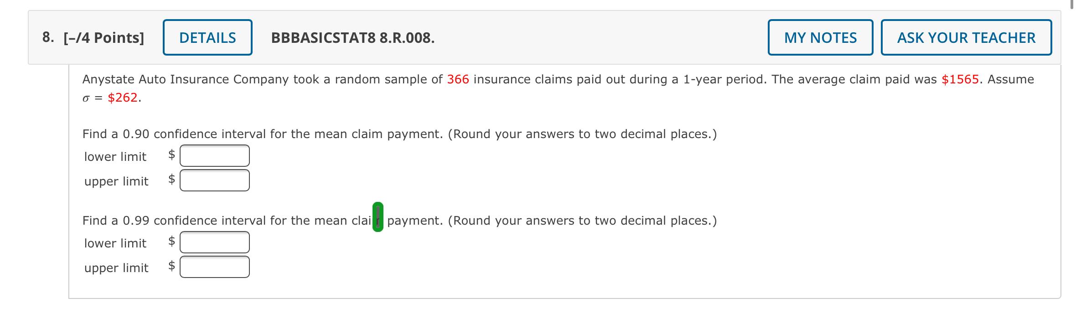Click the [-/4 Points] score indicator

[103, 37]
